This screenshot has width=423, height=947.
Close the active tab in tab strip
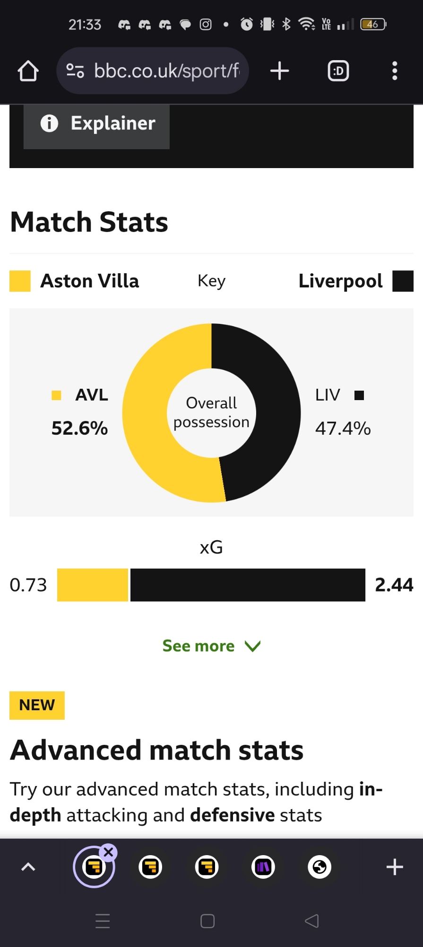point(109,853)
